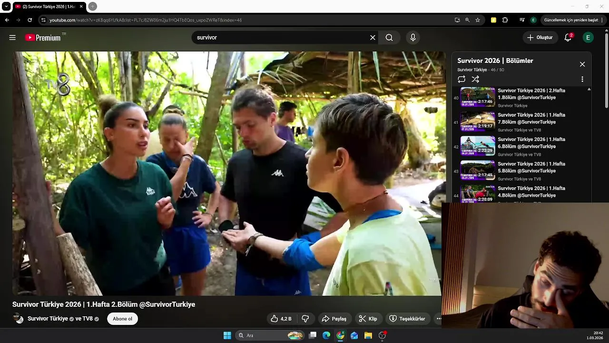Open the YouTube hamburger guide menu

click(12, 38)
